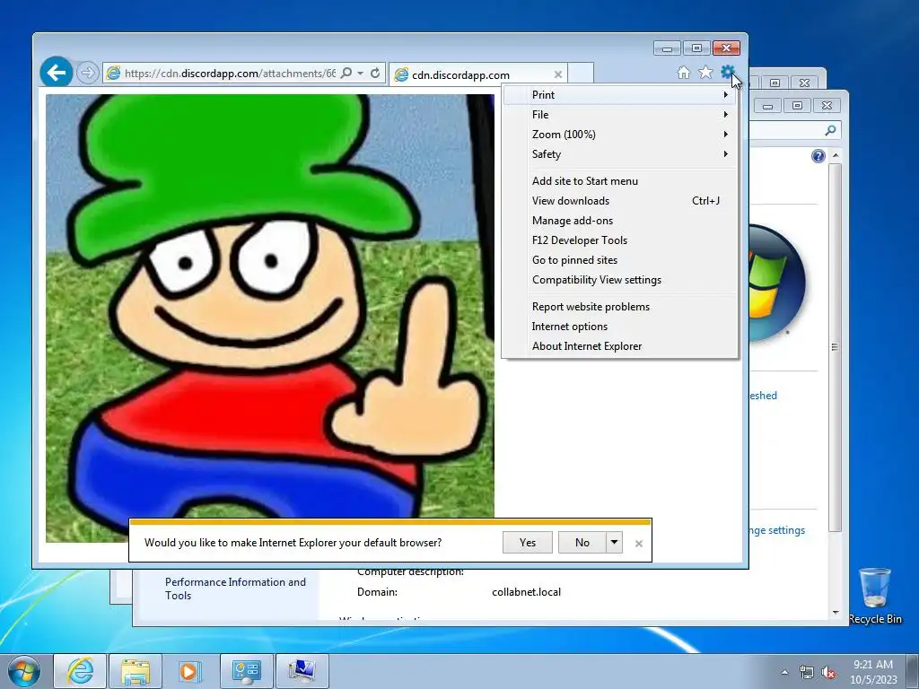Click the search magnifier in address bar
The image size is (919, 689).
click(346, 73)
